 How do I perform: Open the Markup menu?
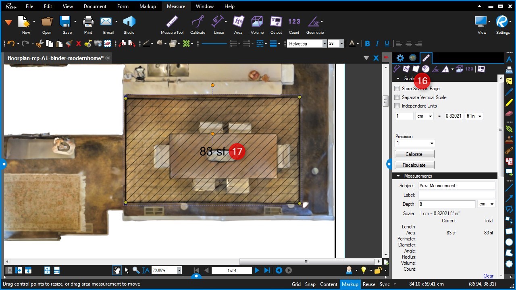tap(148, 6)
